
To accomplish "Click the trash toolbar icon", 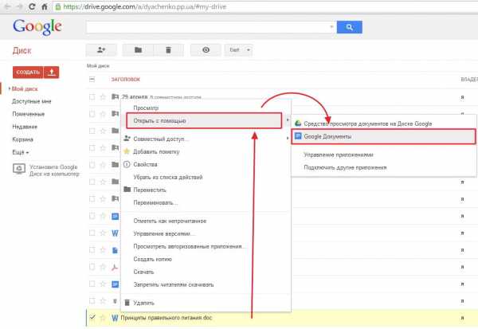I will (168, 49).
